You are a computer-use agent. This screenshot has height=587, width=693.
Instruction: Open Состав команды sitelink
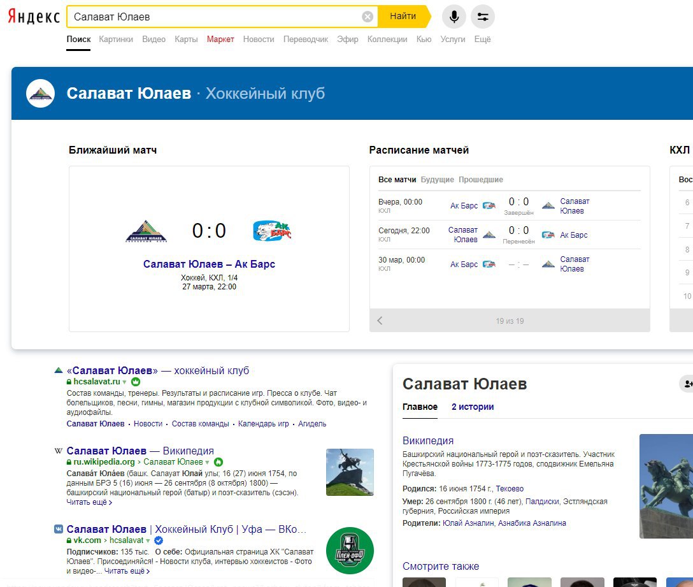click(x=200, y=424)
